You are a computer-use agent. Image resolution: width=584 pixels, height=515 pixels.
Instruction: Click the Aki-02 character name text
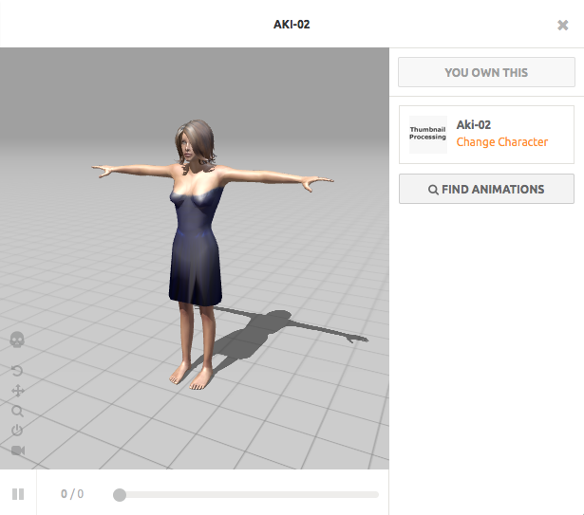tap(474, 124)
